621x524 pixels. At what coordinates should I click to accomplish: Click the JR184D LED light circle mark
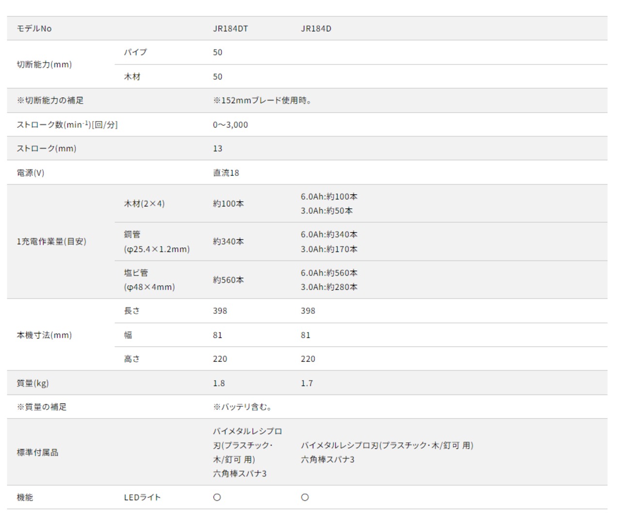(305, 497)
